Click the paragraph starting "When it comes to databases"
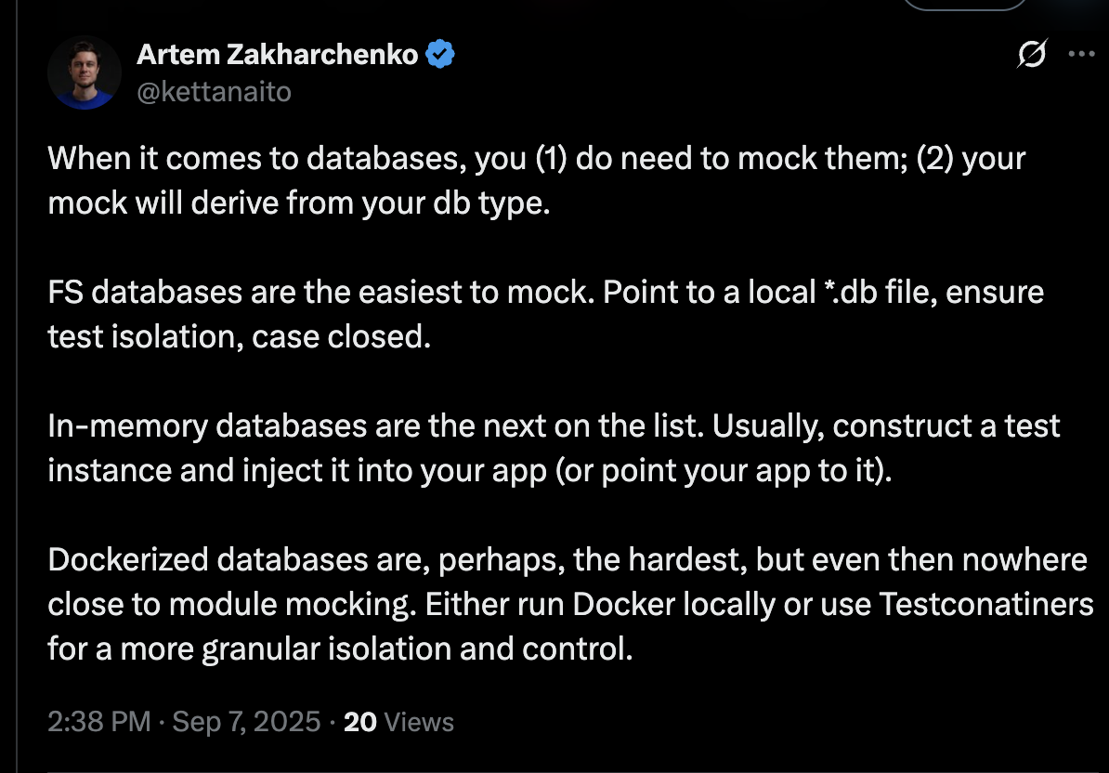Viewport: 1109px width, 773px height. [x=536, y=179]
